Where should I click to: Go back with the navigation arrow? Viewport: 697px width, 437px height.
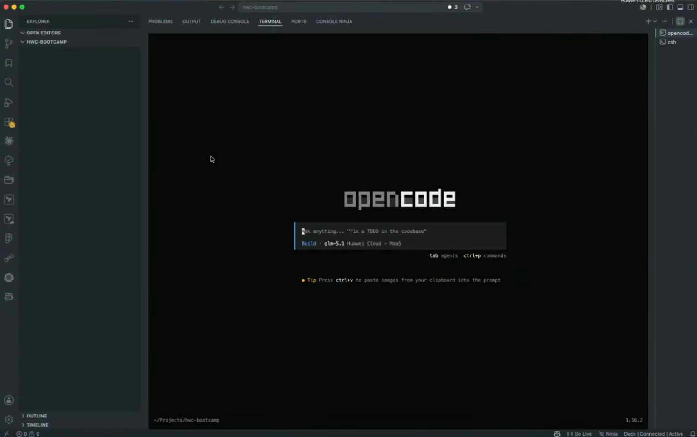click(221, 7)
